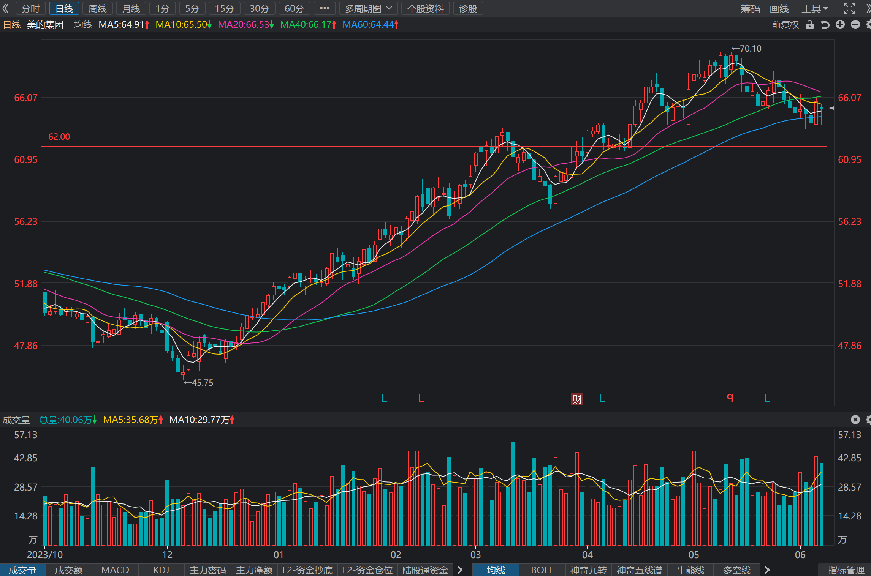
Task: Switch to 月线 monthly chart
Action: (131, 8)
